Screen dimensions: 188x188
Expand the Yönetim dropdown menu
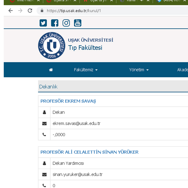tap(139, 70)
